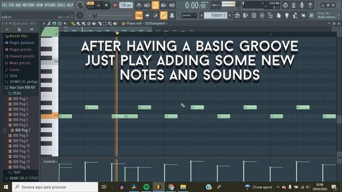The image size is (342, 192).
Task: Toggle overdub blend recording button
Action: pyautogui.click(x=164, y=5)
